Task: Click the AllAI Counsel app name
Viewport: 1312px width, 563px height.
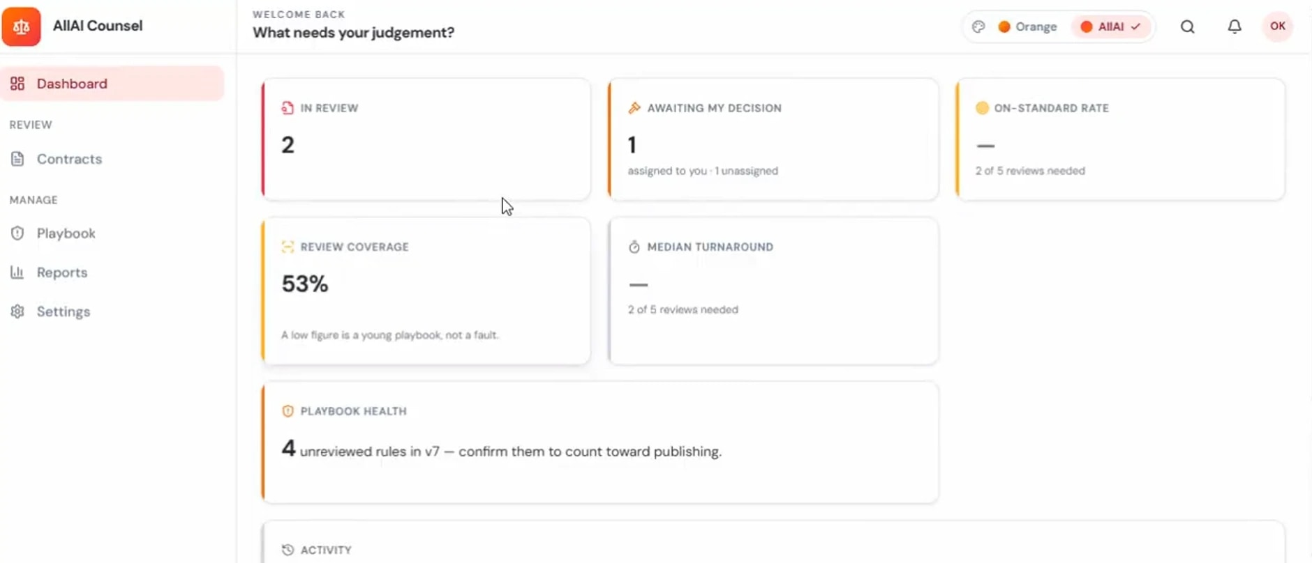Action: [98, 26]
